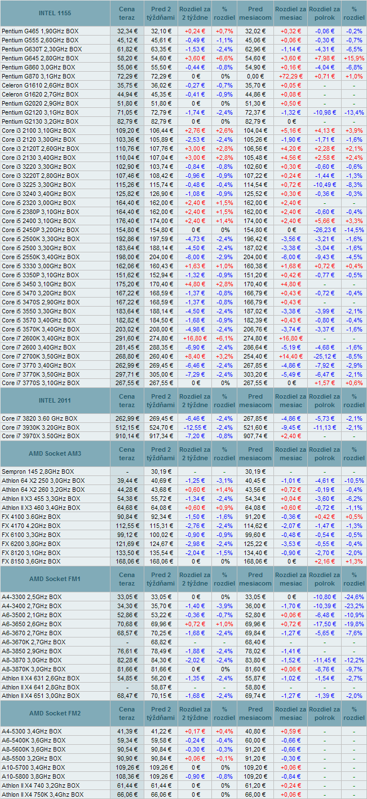Select Core i5 2380P 3,10GHz BOX name
This screenshot has width=367, height=799.
pos(40,211)
